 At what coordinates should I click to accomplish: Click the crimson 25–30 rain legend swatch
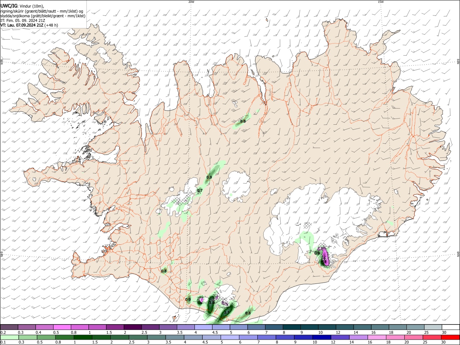(431, 337)
